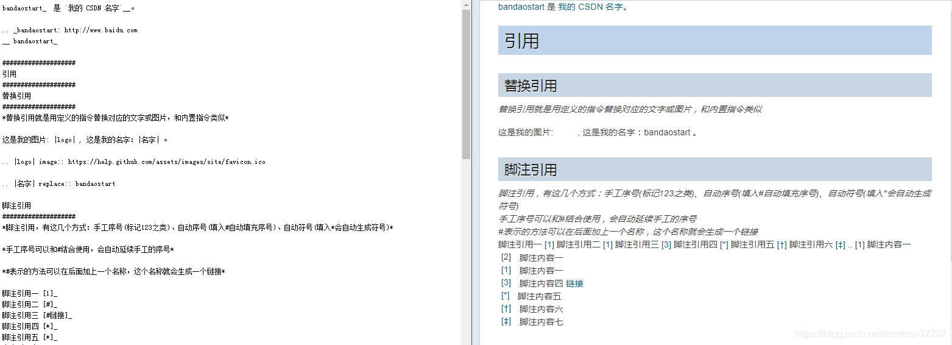The image size is (952, 345).
Task: Click italic line 手工序号可以和#结合使用 in preview
Action: click(598, 219)
